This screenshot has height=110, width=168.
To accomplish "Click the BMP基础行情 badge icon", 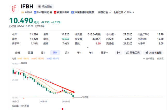I will [x=35, y=12].
